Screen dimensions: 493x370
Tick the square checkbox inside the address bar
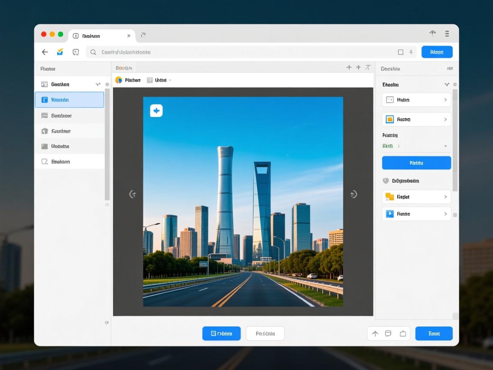pos(401,52)
